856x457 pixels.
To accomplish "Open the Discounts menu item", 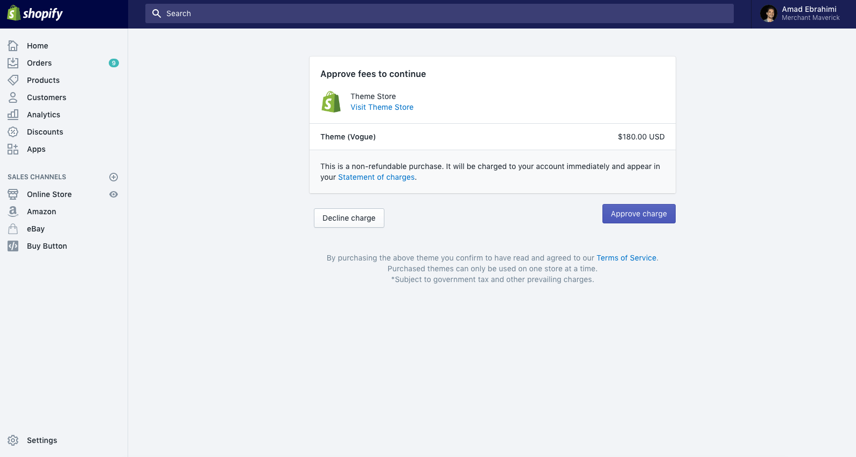I will click(45, 132).
